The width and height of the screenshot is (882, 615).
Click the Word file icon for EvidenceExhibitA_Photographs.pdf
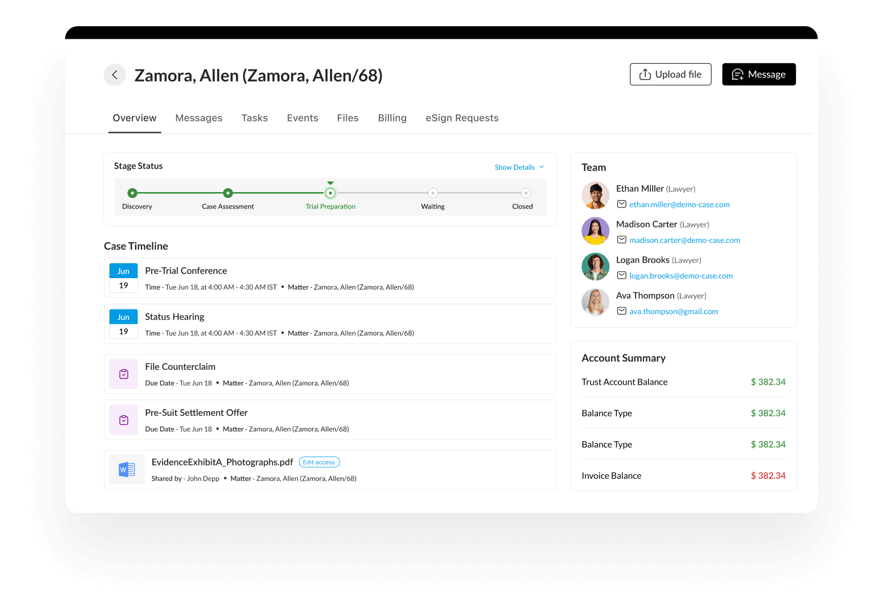127,470
